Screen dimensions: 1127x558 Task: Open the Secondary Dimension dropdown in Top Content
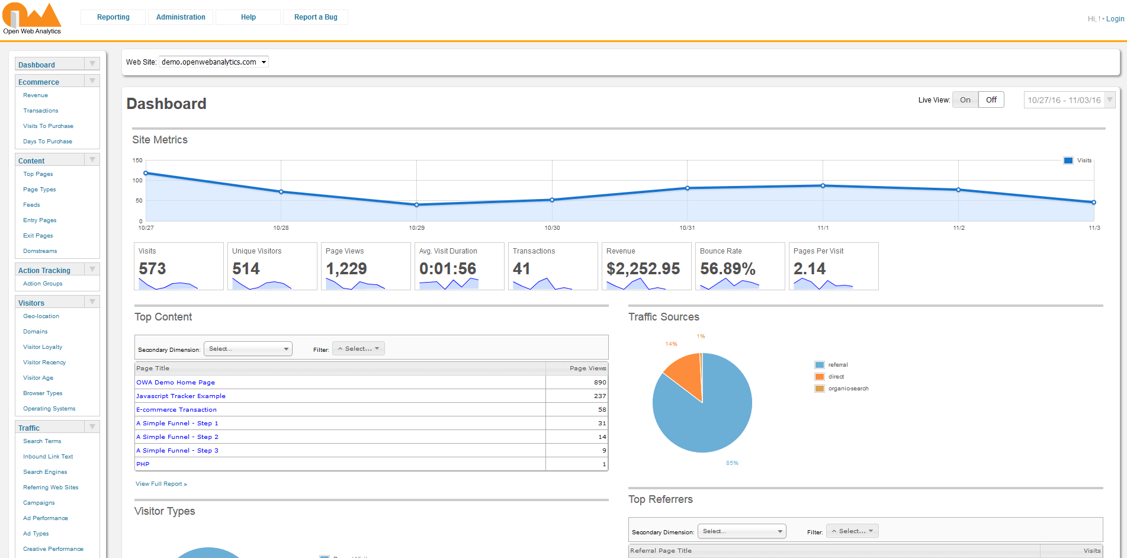(248, 348)
